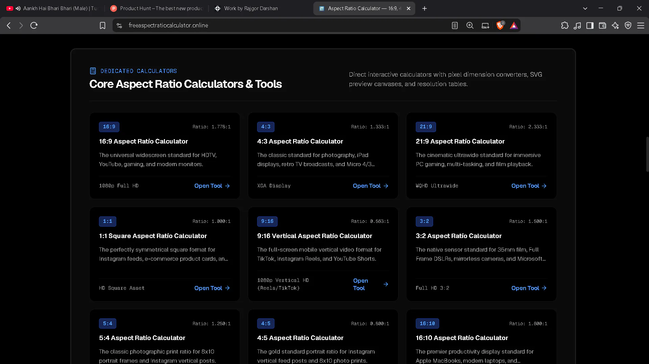This screenshot has height=364, width=649.
Task: Switch to the Work by Rajgor Darshan tab
Action: pos(261,8)
